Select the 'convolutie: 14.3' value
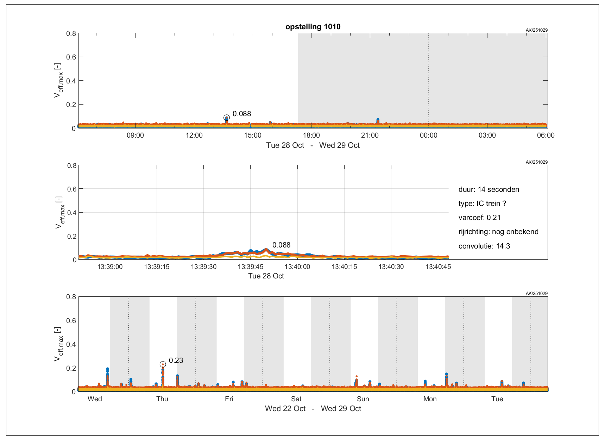Screen dimensions: 605x440 coord(484,246)
